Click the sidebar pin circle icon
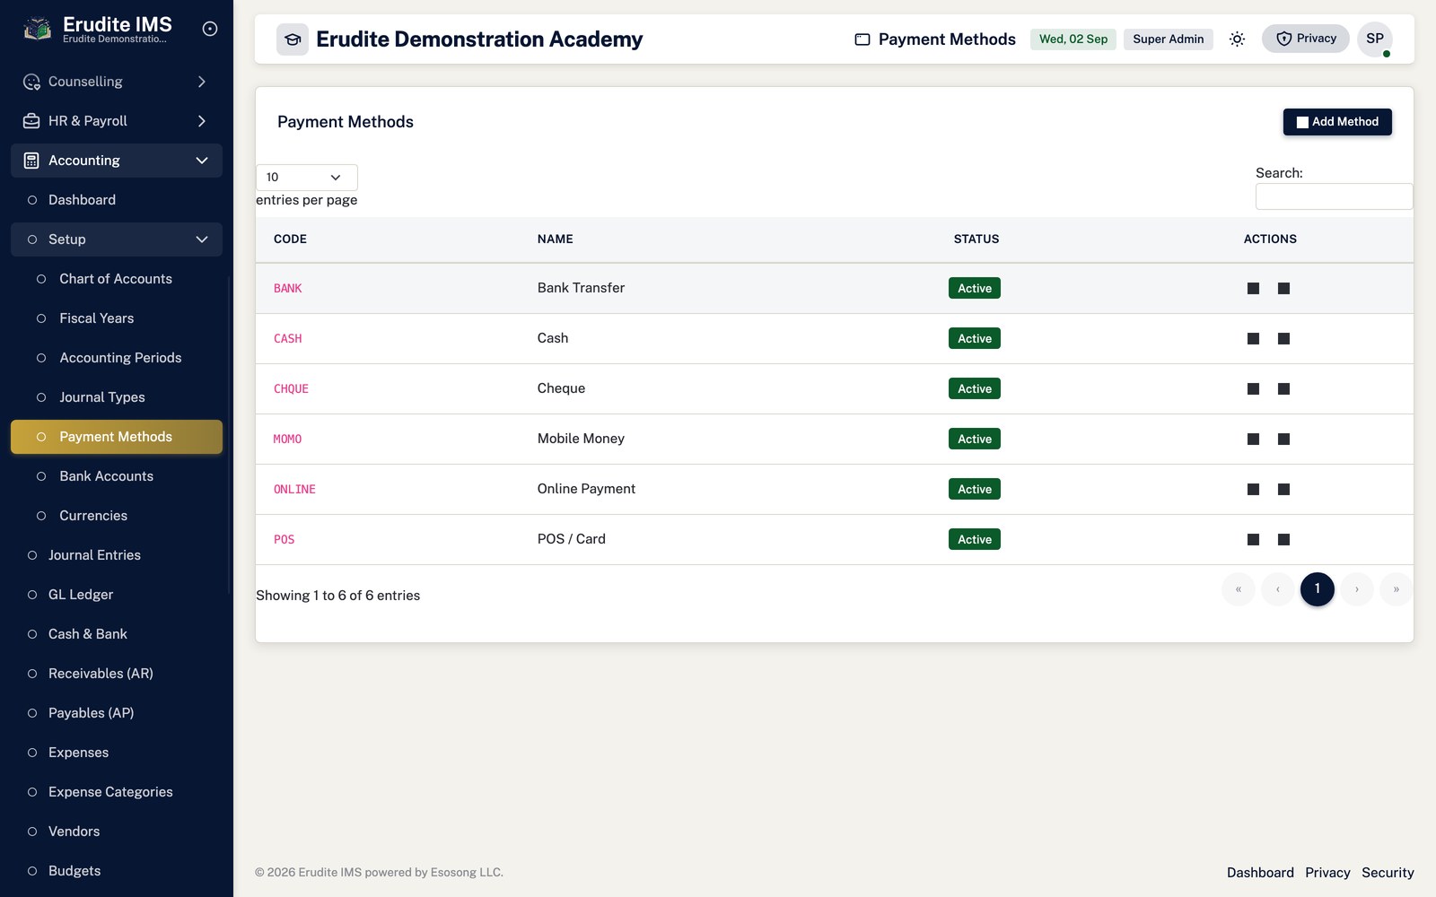Screen dimensions: 1436x897 pos(210,29)
